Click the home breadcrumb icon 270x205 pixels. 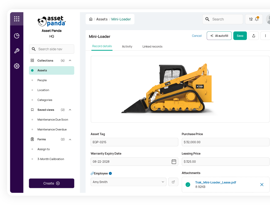(91, 19)
